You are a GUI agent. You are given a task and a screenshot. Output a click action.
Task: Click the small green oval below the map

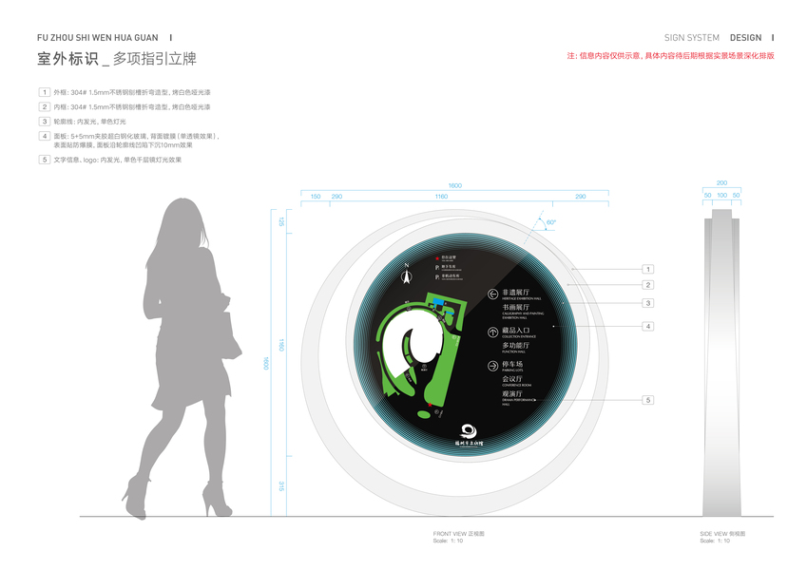[424, 414]
